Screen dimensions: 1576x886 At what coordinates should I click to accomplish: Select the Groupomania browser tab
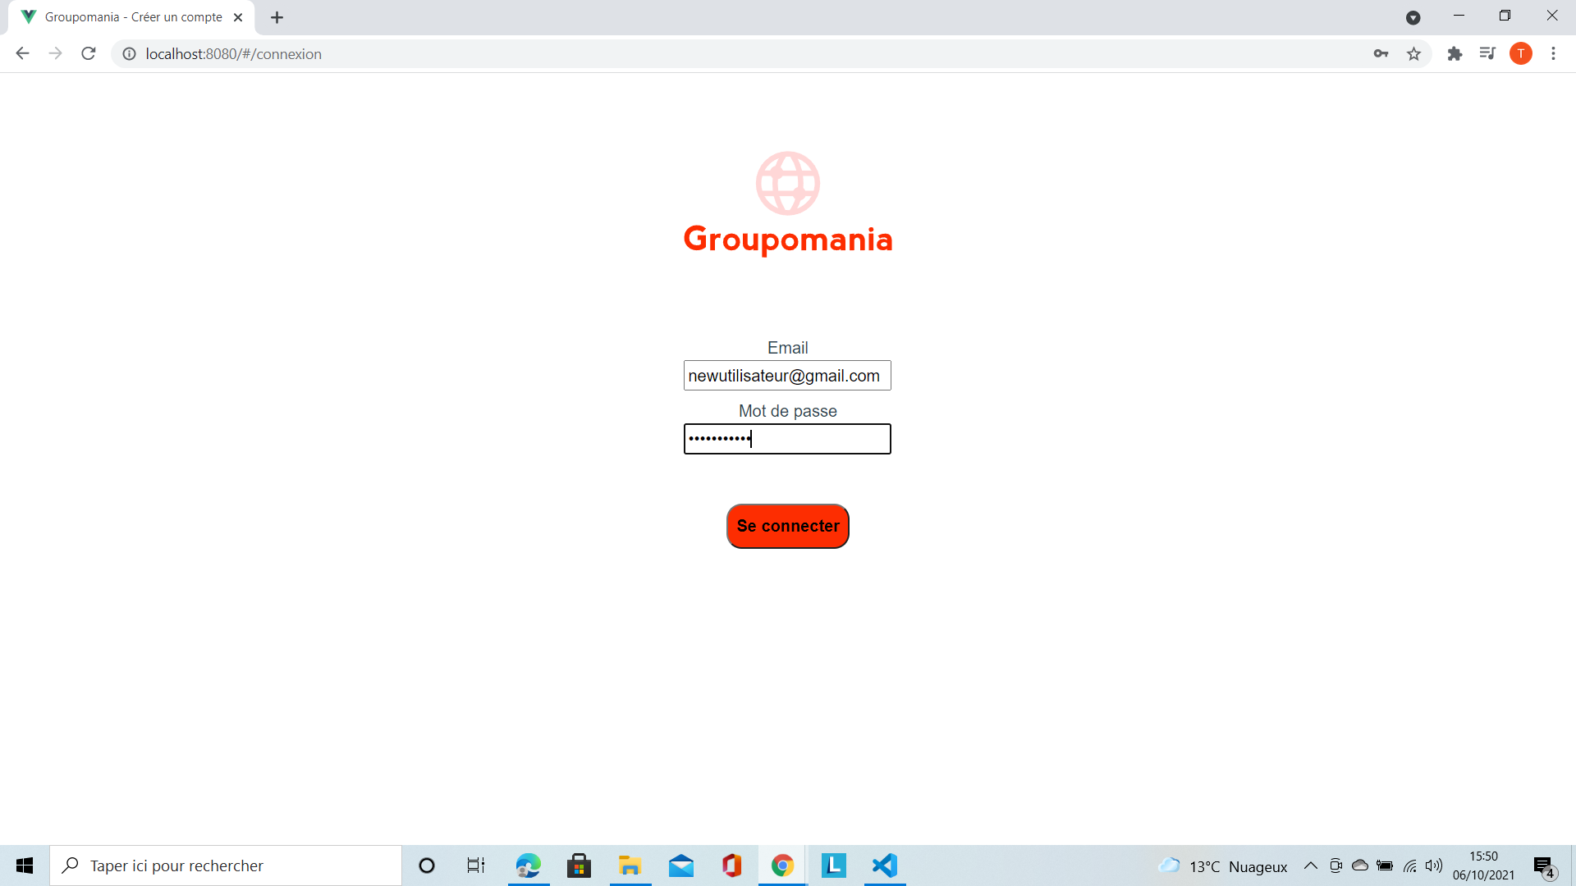tap(131, 16)
